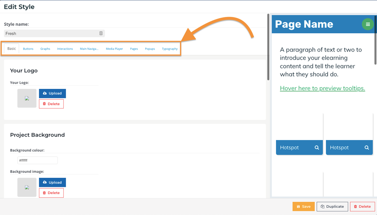The width and height of the screenshot is (377, 215).
Task: Open the Buttons tab
Action: click(28, 49)
